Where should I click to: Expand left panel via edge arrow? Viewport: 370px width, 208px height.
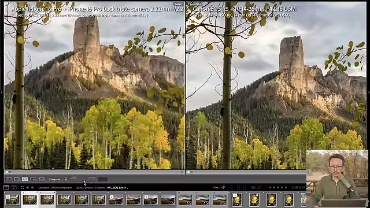click(1, 92)
